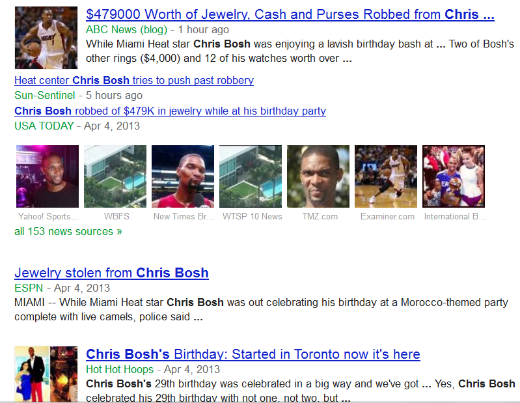Click the WTSP 10 News thumbnail
This screenshot has height=403, width=520.
(251, 176)
